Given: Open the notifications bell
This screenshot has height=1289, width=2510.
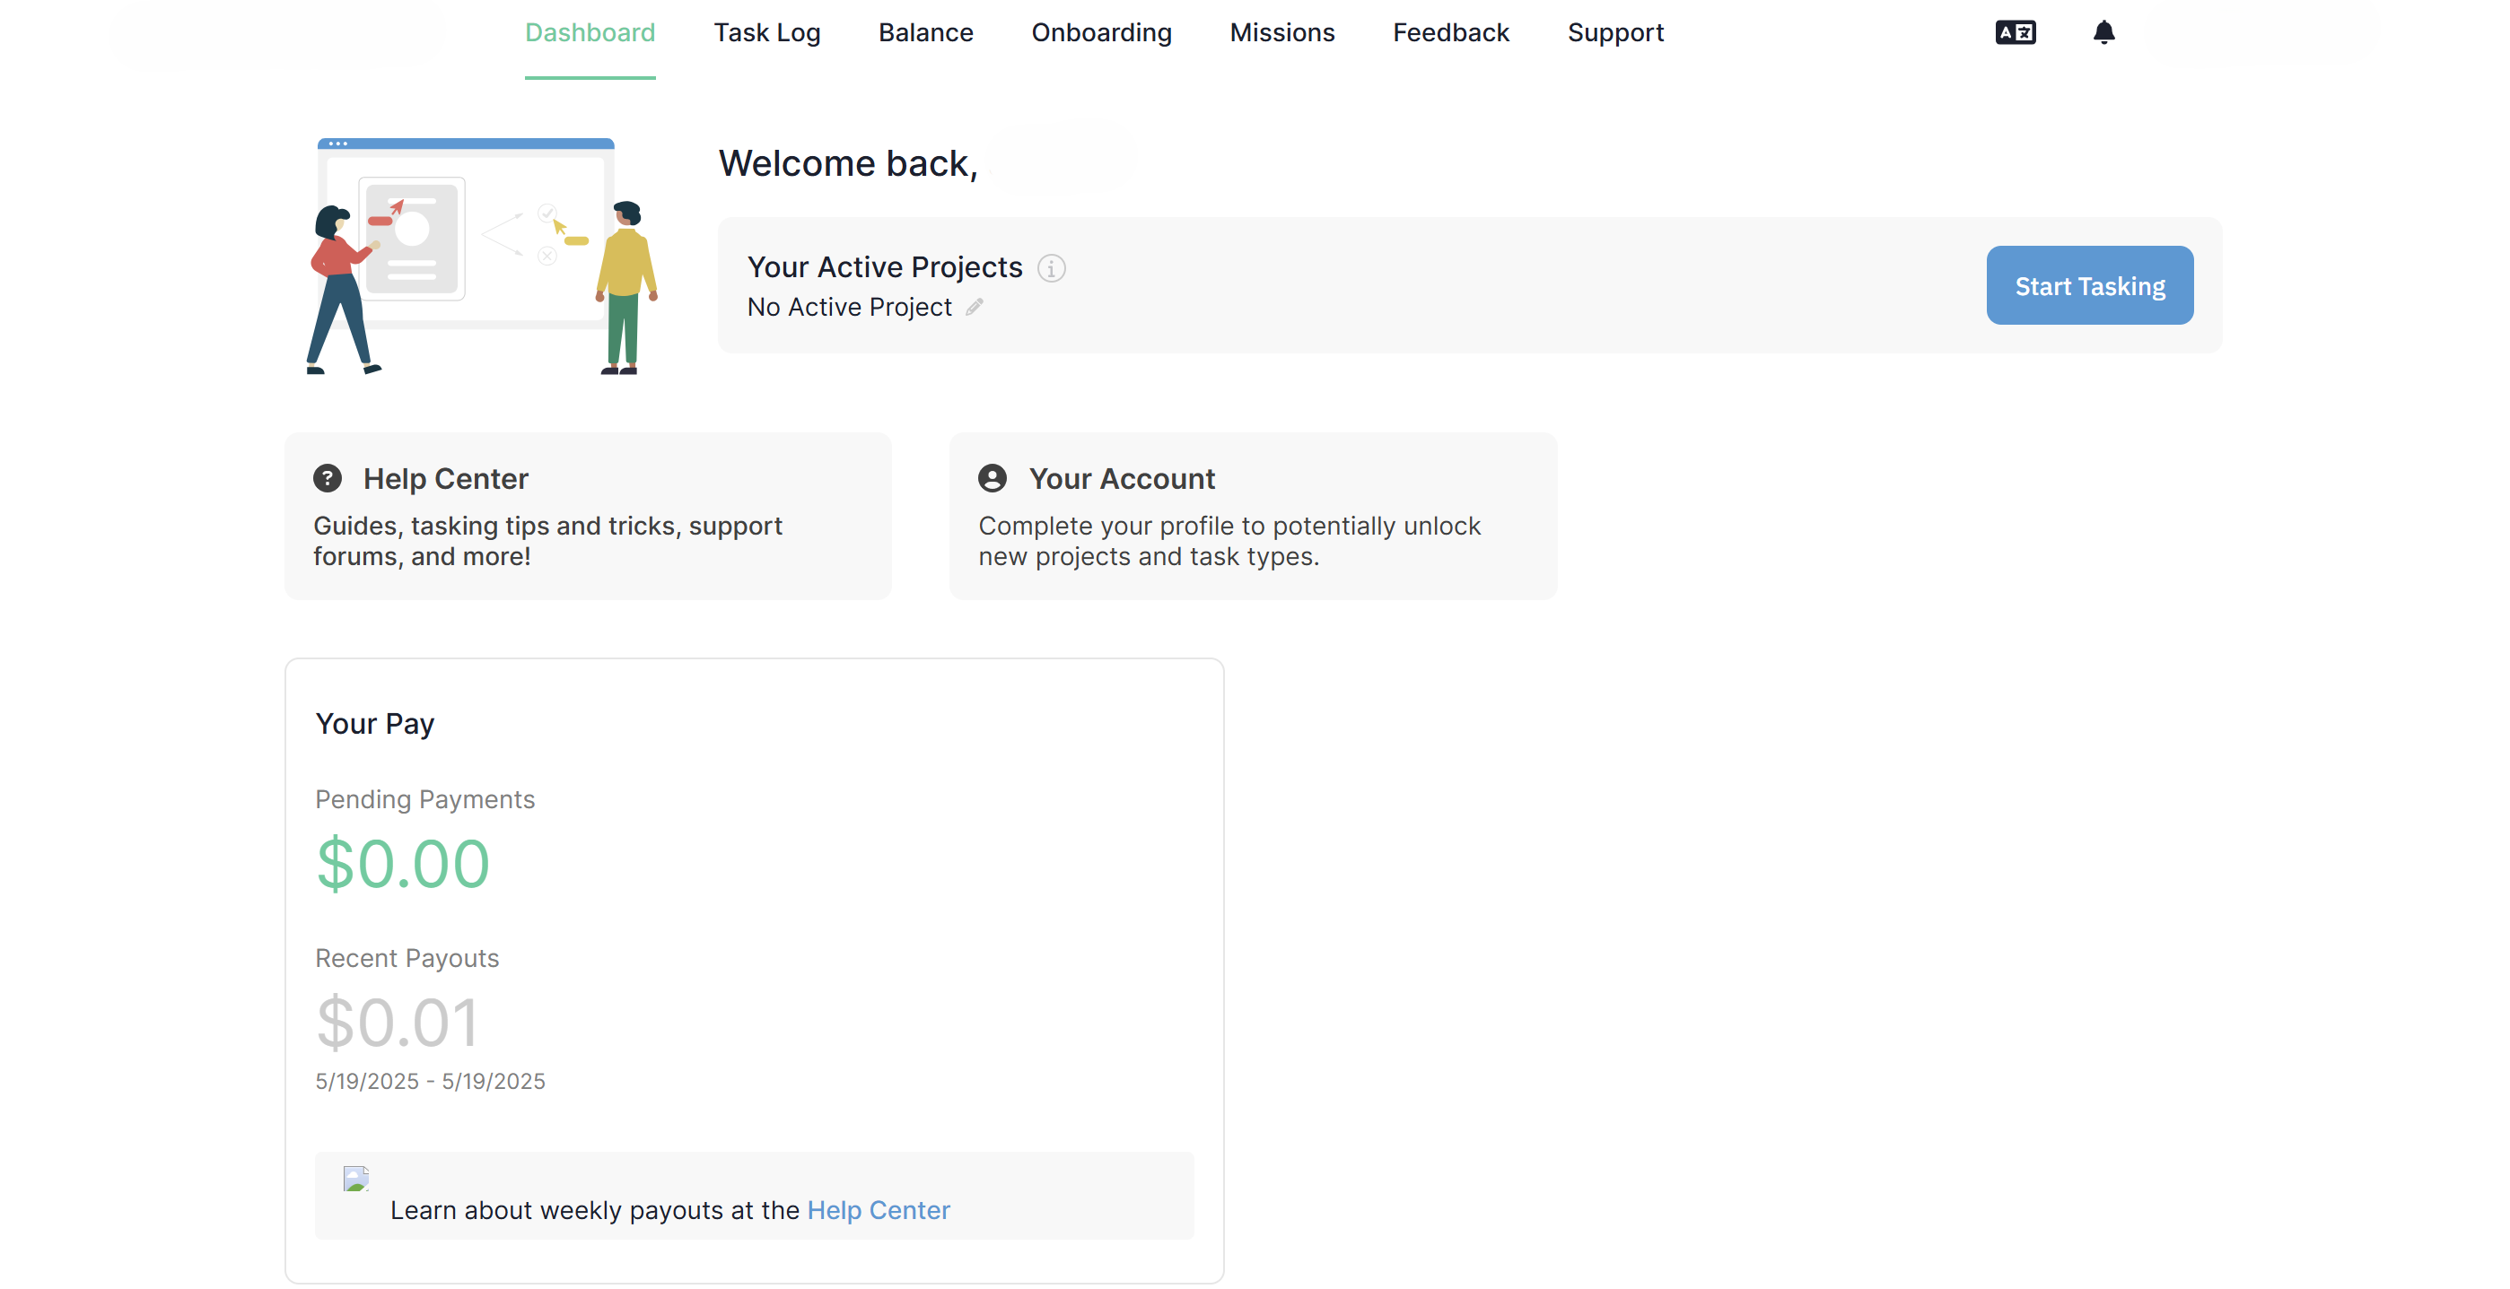Looking at the screenshot, I should tap(2103, 32).
